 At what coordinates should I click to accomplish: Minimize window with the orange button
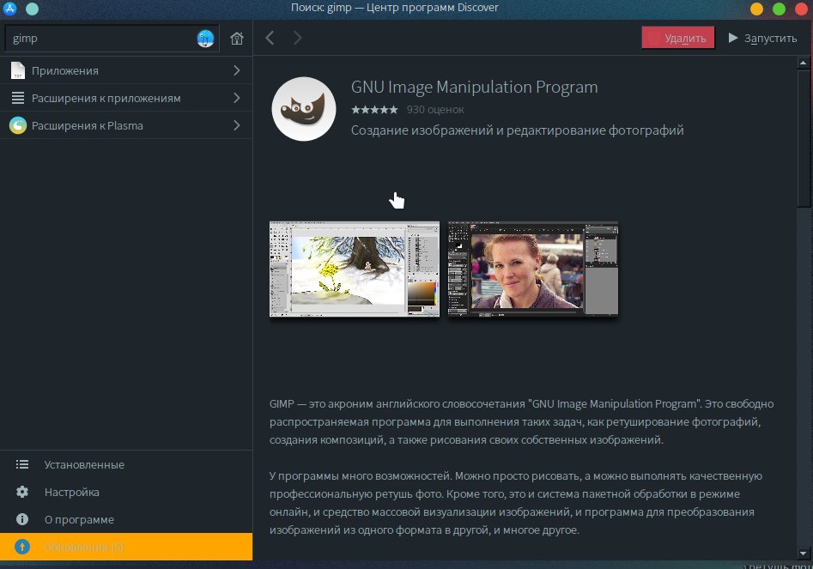pos(756,9)
